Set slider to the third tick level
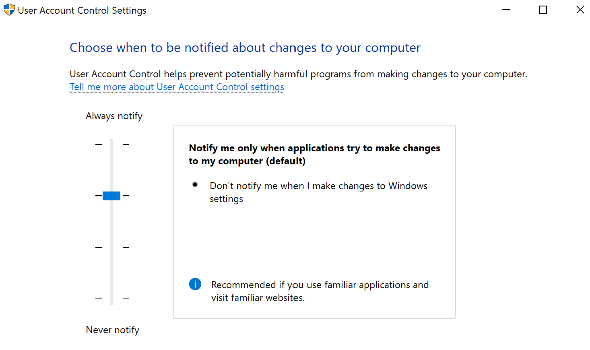This screenshot has height=350, width=590. click(111, 247)
